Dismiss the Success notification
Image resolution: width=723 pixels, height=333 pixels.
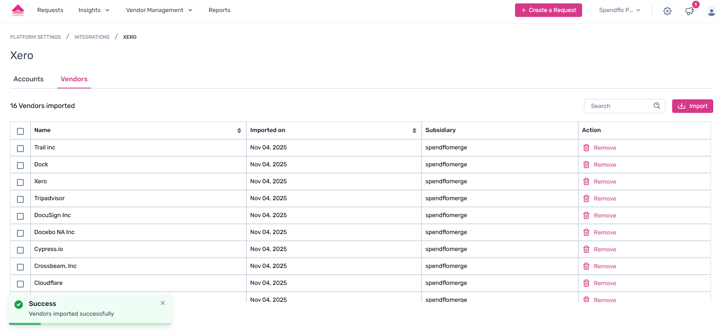(163, 303)
